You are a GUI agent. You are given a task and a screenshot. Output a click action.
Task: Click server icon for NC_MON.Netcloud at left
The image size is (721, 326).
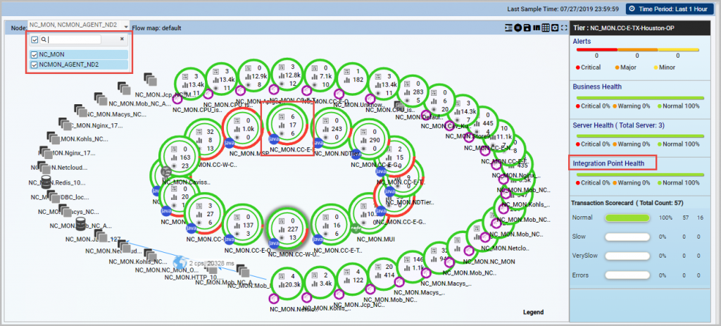[44, 166]
